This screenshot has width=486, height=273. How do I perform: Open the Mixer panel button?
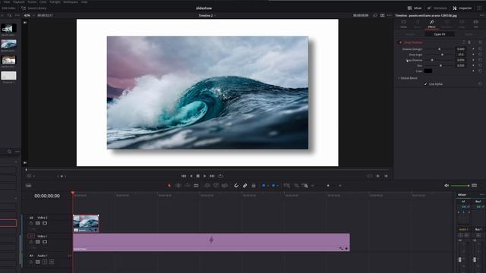415,8
